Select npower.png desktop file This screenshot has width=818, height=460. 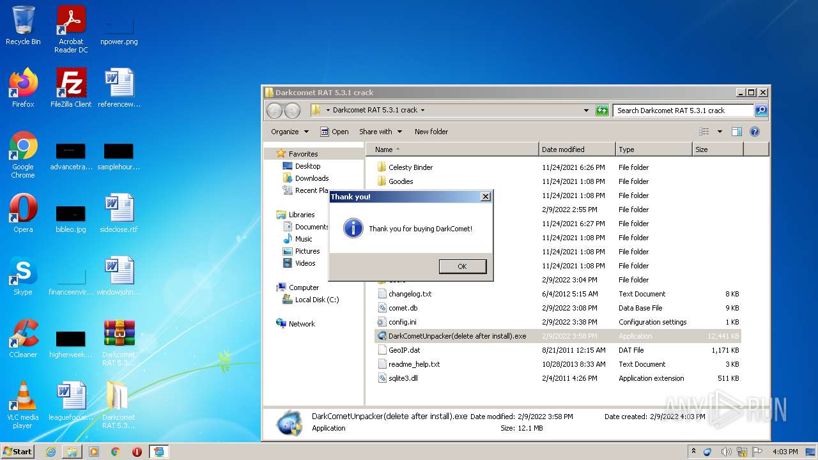pyautogui.click(x=119, y=30)
